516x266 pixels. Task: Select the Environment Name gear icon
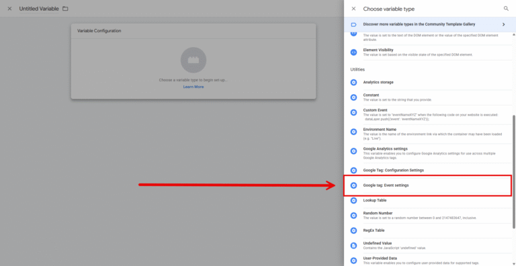tap(353, 132)
